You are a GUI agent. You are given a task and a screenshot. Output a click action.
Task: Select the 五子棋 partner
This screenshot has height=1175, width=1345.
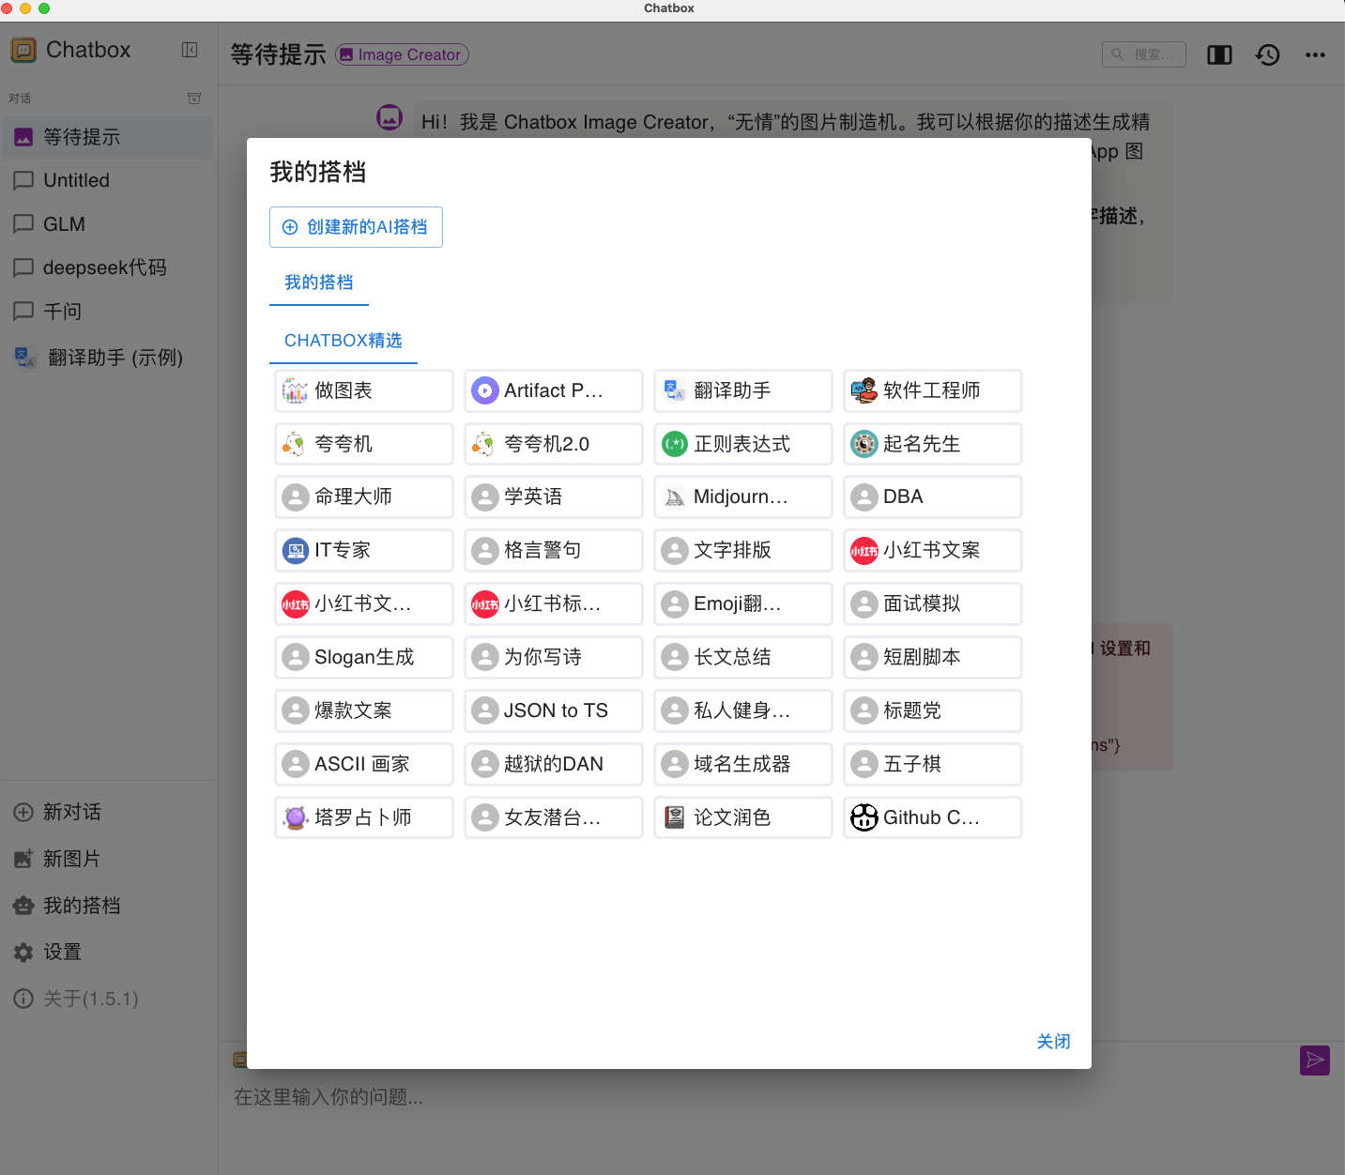click(x=933, y=764)
